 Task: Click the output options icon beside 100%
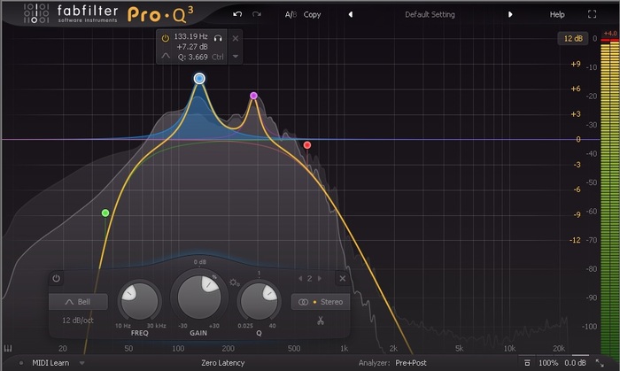pos(527,363)
